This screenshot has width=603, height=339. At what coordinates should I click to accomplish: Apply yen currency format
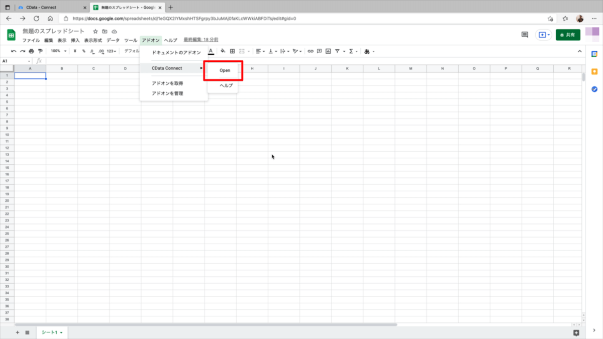tap(75, 51)
